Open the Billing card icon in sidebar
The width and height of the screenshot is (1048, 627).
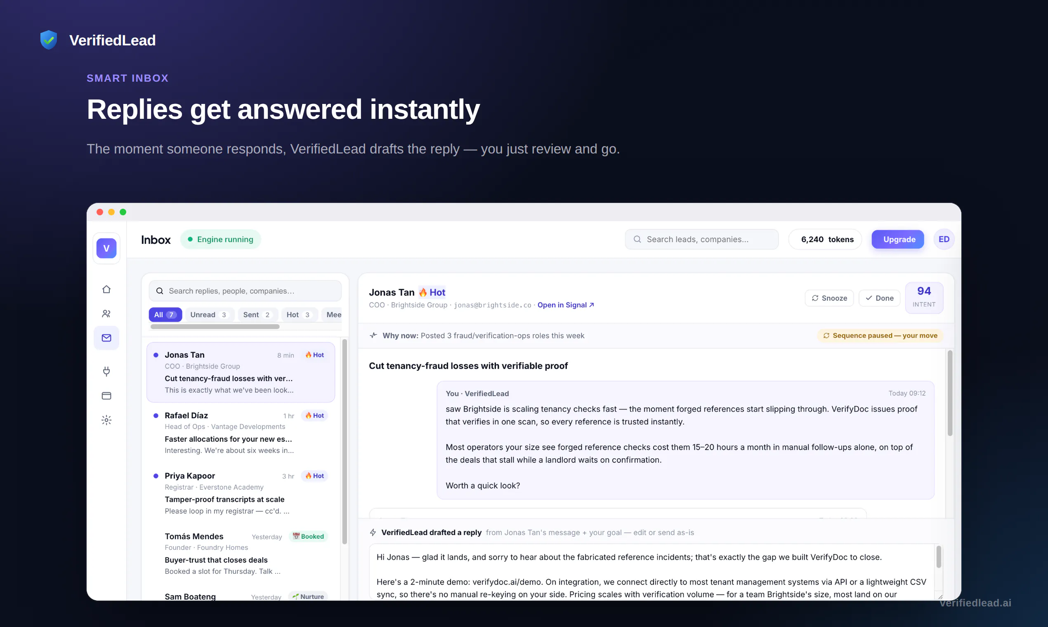coord(106,396)
